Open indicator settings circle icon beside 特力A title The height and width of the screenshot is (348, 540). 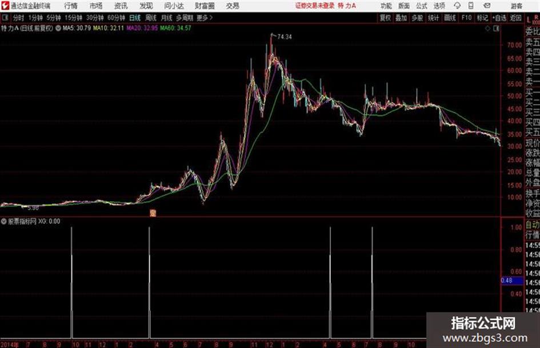(58, 28)
